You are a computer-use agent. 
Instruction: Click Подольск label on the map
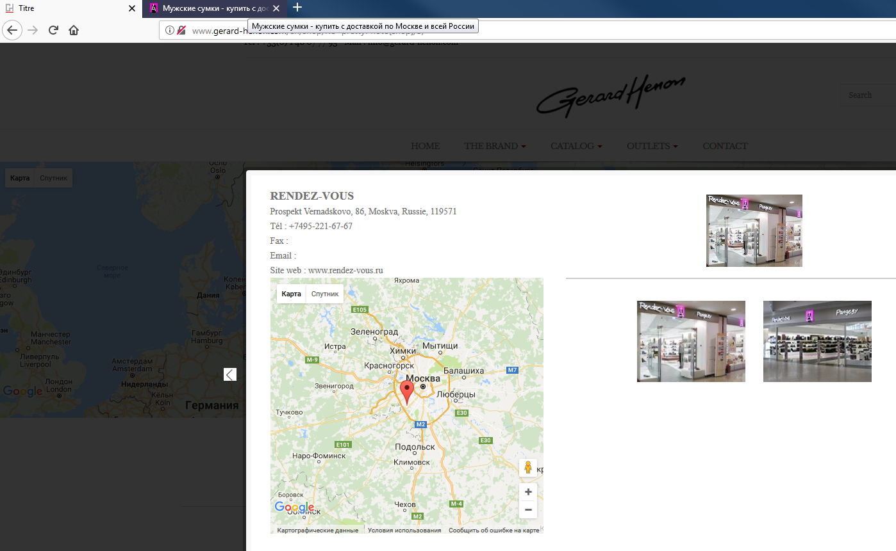(x=415, y=447)
